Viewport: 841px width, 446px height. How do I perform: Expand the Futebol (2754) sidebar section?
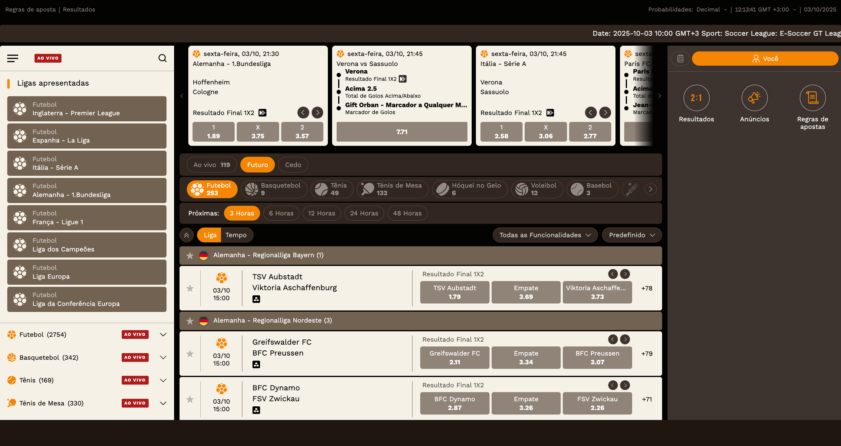(163, 334)
